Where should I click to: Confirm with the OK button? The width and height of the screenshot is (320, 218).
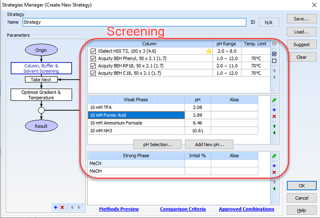point(302,186)
